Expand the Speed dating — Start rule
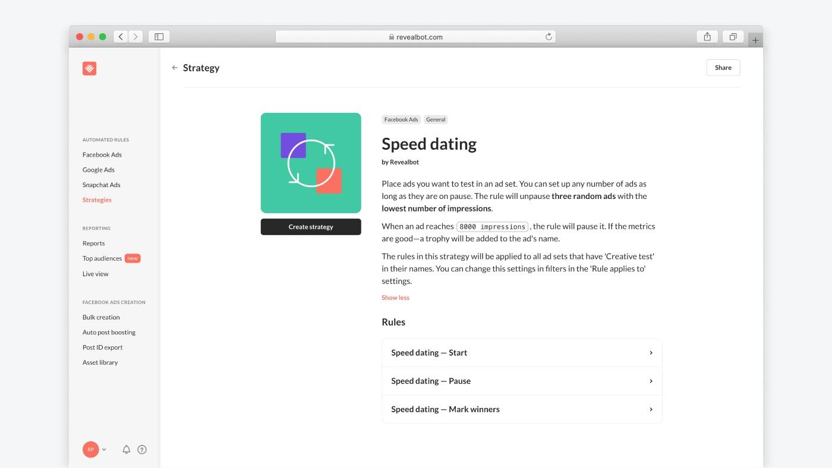832x468 pixels. pyautogui.click(x=522, y=353)
